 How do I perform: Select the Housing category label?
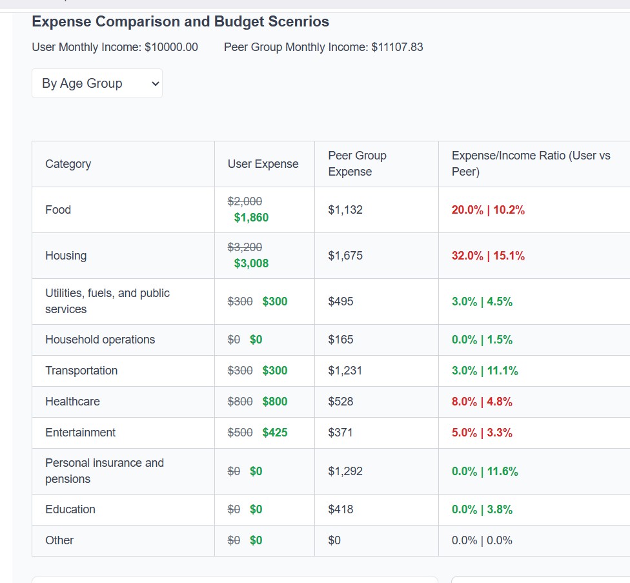[66, 255]
